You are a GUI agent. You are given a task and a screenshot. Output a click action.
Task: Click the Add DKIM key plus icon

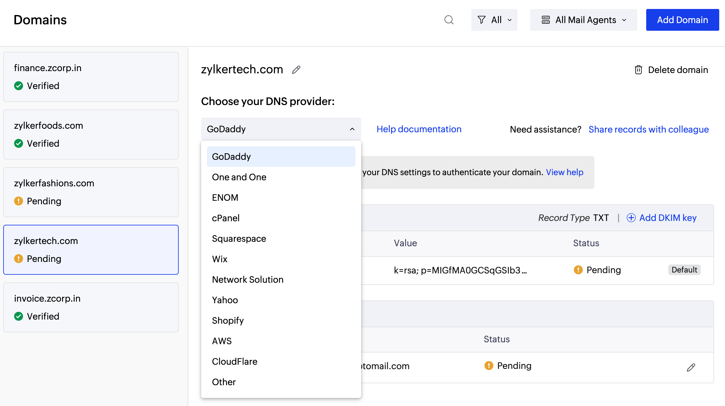pyautogui.click(x=631, y=217)
